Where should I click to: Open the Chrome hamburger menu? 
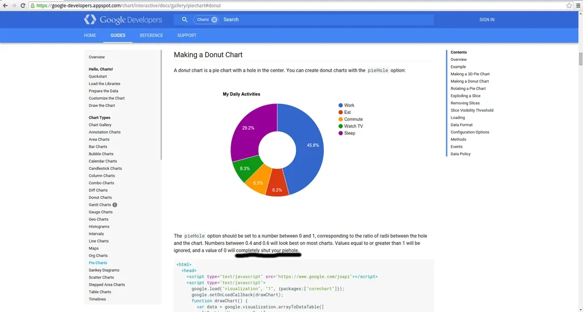tap(578, 5)
